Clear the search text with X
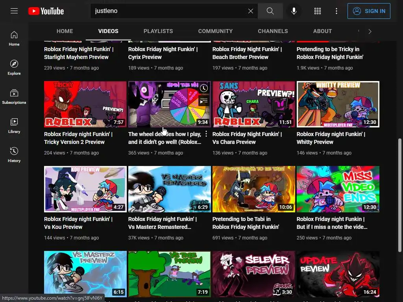The height and width of the screenshot is (302, 403). (x=251, y=11)
